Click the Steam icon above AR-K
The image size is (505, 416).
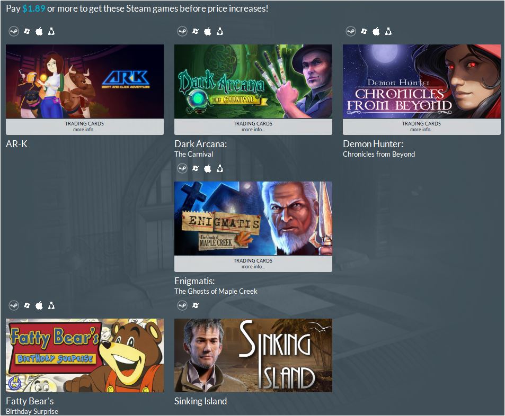(14, 32)
